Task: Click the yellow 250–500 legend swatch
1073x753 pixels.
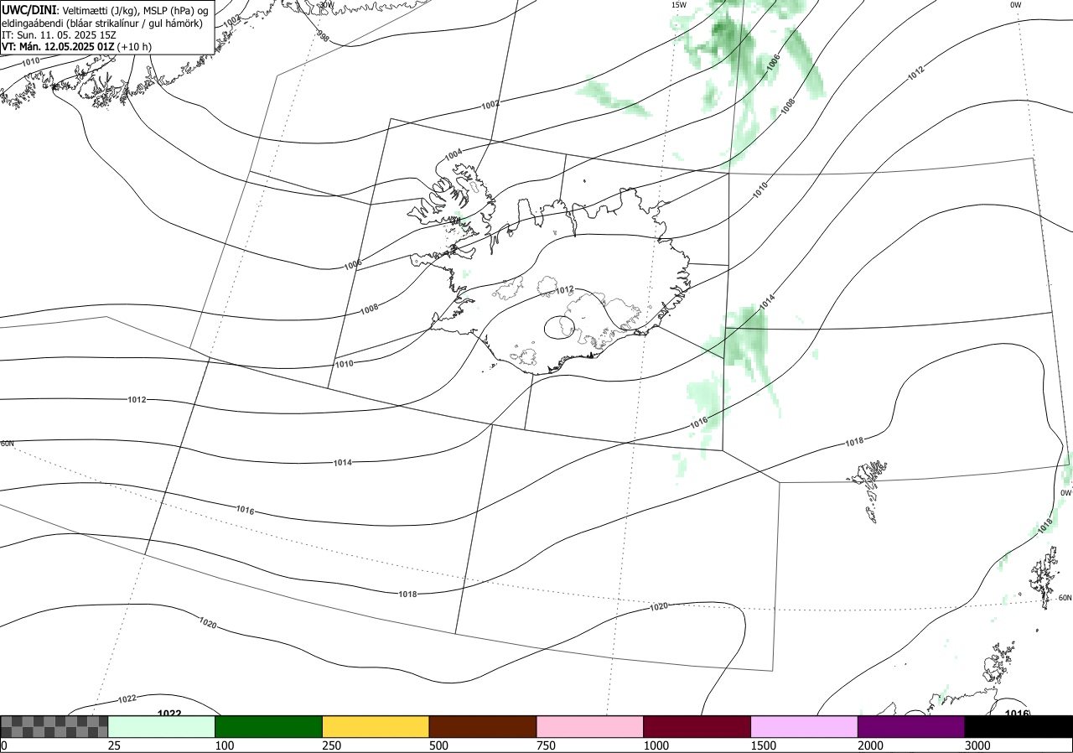Action: [376, 726]
